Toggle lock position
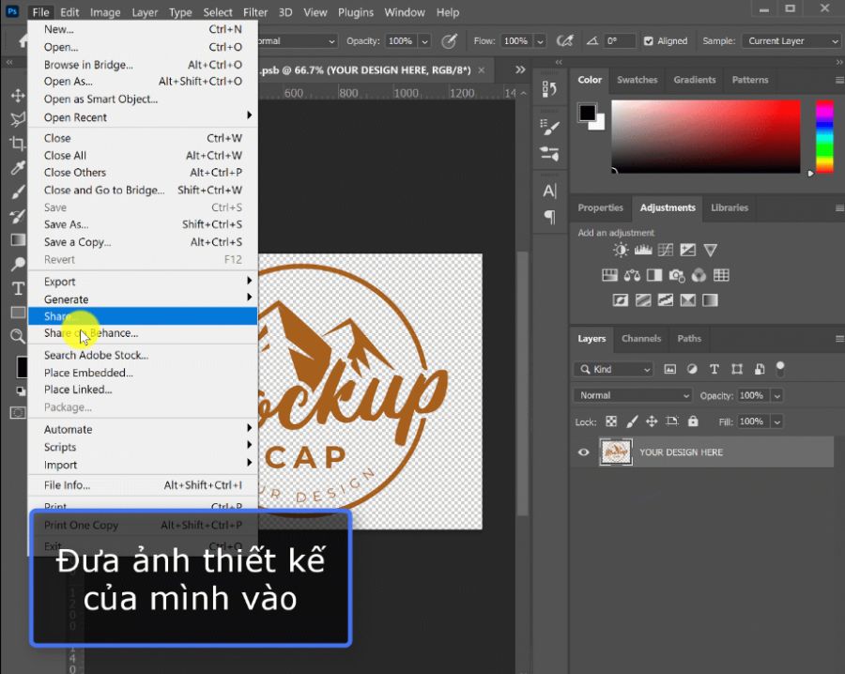This screenshot has width=845, height=674. 652,421
